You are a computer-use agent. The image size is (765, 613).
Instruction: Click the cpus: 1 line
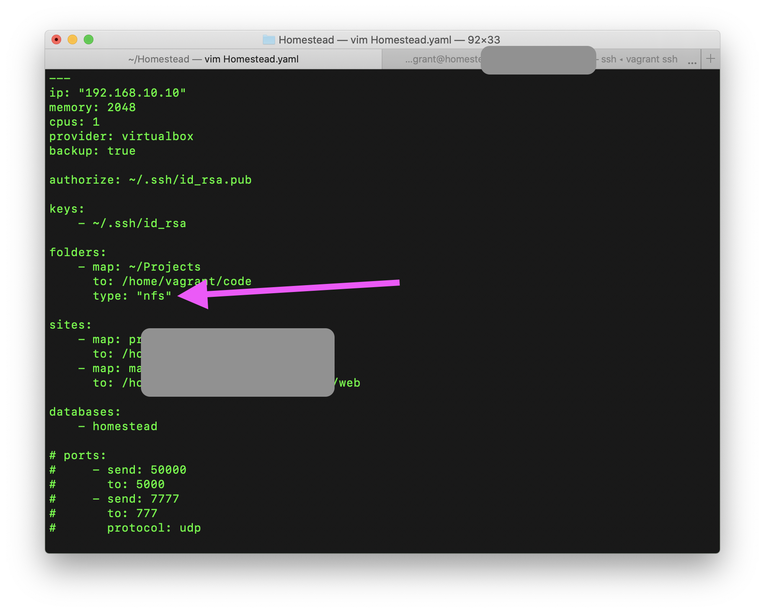coord(74,122)
